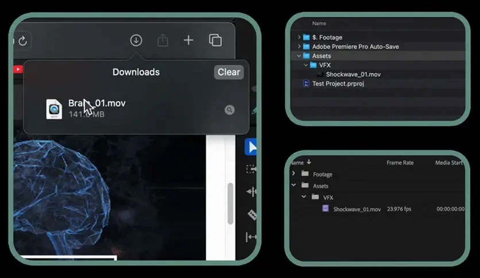This screenshot has height=278, width=480.
Task: Click the Premiere project file icon
Action: [306, 83]
